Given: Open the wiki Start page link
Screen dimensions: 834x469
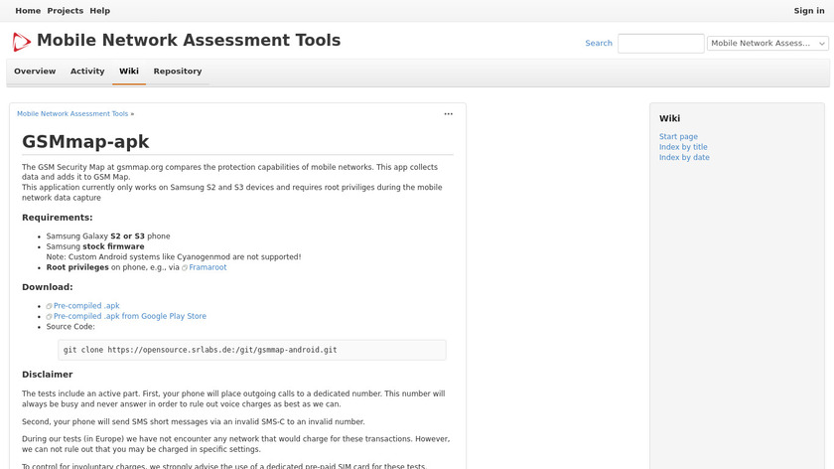Looking at the screenshot, I should click(678, 137).
